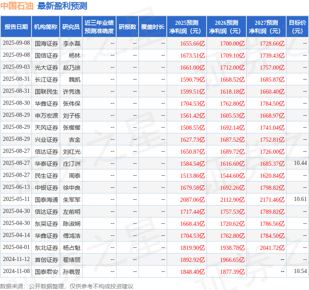Select the 2025预测净利润 column header
Viewport: 309px width, 290px height.
click(187, 27)
